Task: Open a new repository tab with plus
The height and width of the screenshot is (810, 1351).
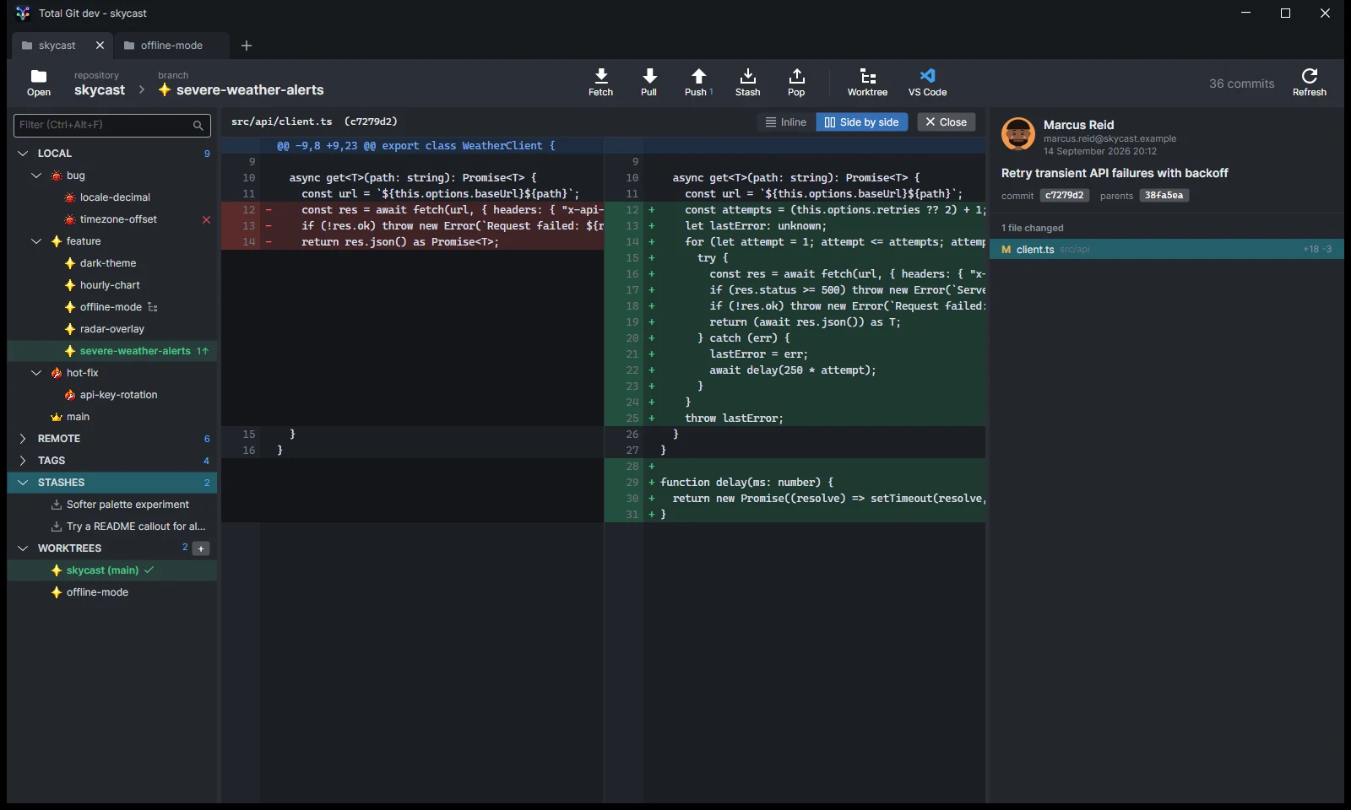Action: click(247, 46)
